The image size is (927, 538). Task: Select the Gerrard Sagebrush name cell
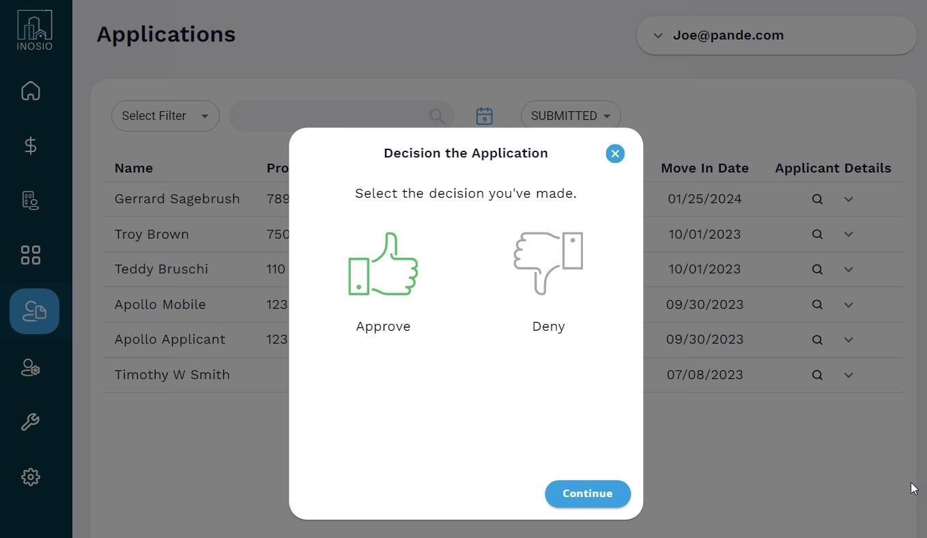tap(177, 199)
